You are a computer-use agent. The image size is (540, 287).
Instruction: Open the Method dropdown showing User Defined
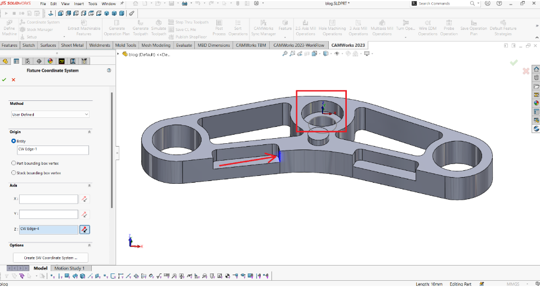tap(50, 114)
